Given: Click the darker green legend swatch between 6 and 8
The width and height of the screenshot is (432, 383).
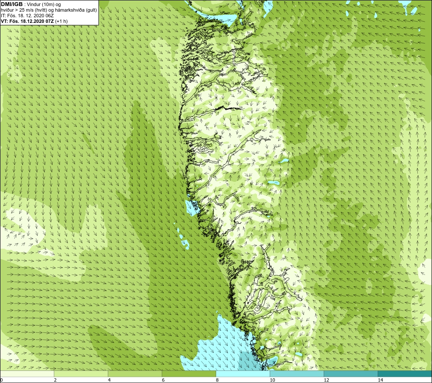Looking at the screenshot, I should 189,374.
